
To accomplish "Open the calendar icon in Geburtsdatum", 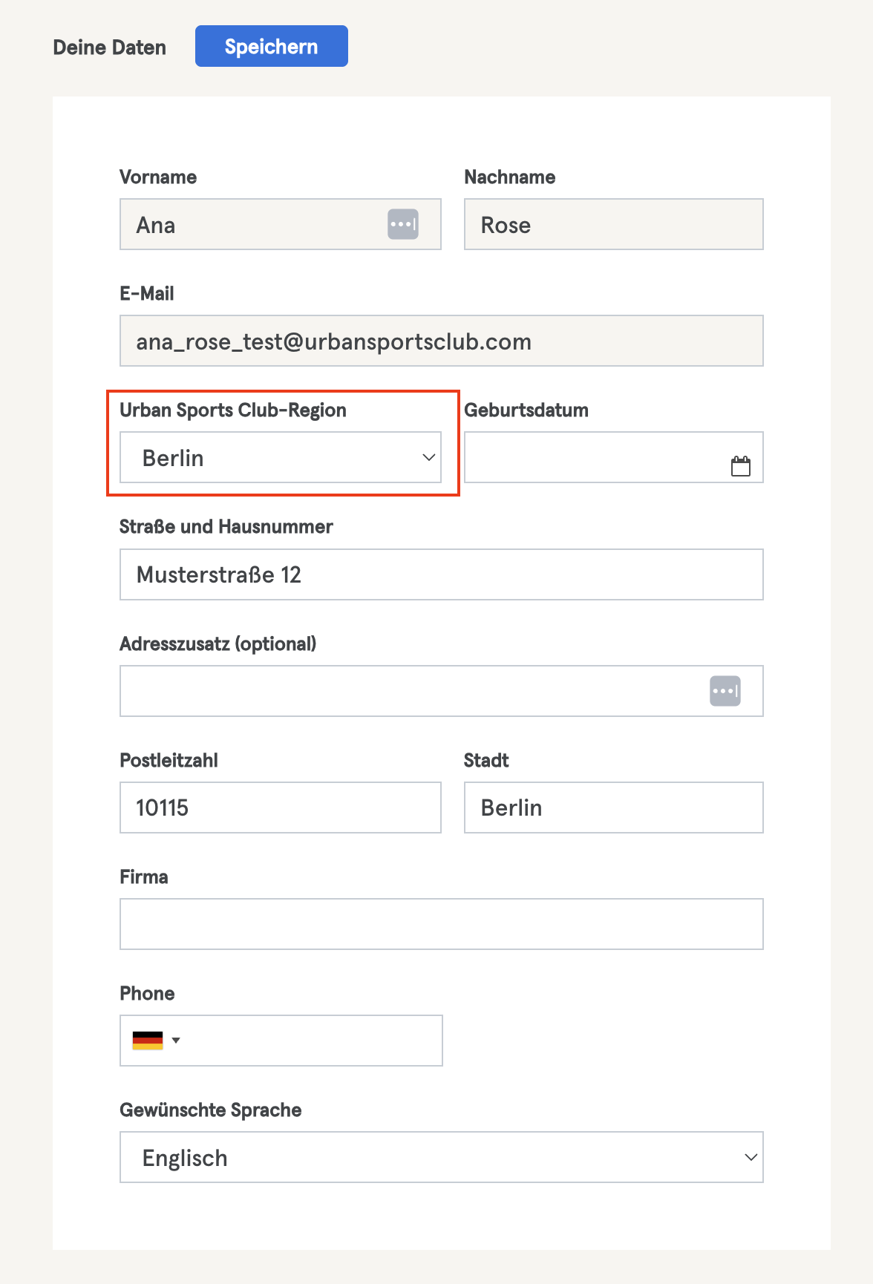I will pos(740,466).
